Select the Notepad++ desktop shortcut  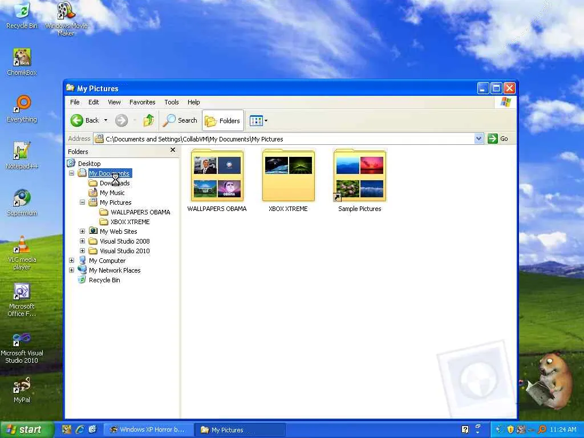tap(22, 156)
